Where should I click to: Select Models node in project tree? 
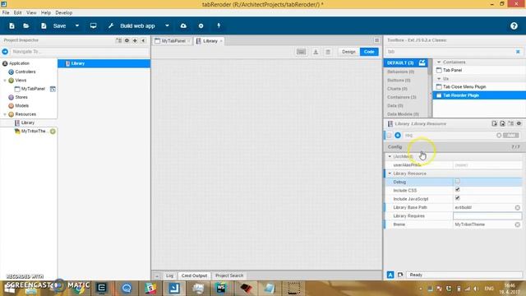coord(22,106)
